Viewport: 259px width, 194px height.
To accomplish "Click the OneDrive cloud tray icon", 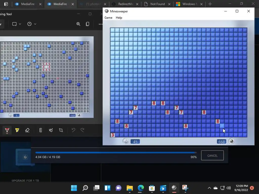I will (x=215, y=188).
